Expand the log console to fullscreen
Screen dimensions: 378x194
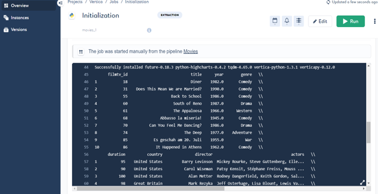click(362, 183)
